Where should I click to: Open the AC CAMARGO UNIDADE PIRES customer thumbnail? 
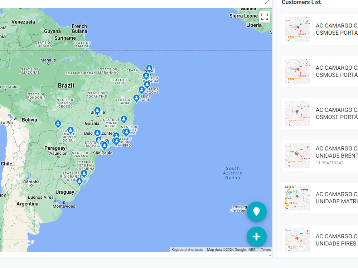pos(297,240)
